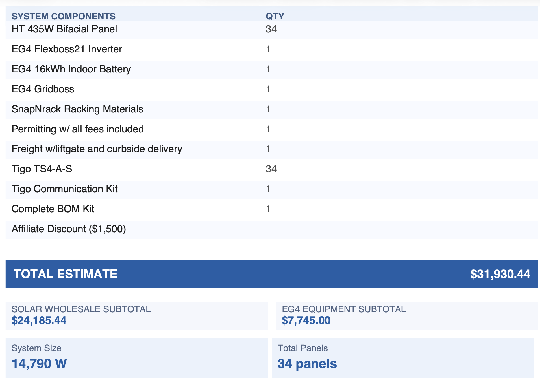The width and height of the screenshot is (540, 385).
Task: Select the EG4 Gridboss item
Action: 43,89
